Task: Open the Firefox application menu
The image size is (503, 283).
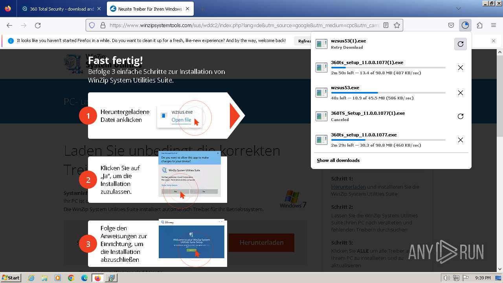Action: tap(494, 25)
